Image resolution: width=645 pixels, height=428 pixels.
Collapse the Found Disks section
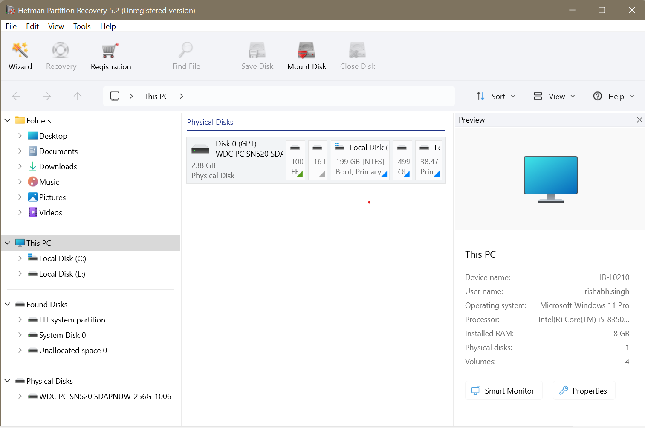(7, 304)
